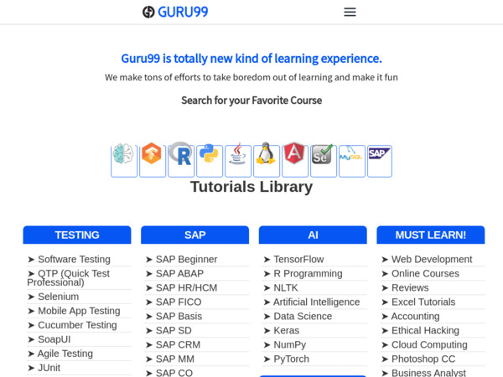Open the Ethical Hacking tutorial
This screenshot has width=503, height=377.
point(425,330)
